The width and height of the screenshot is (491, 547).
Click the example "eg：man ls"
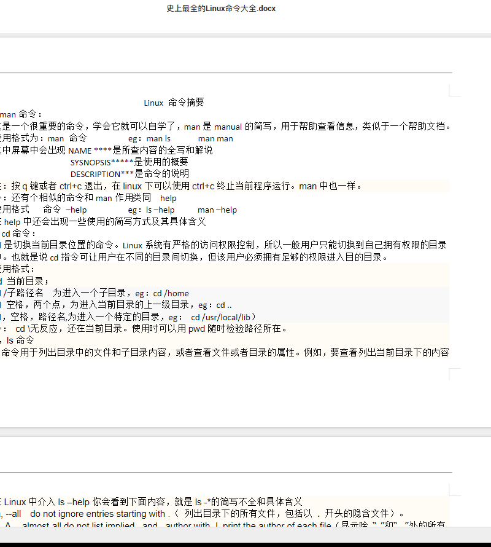pos(149,138)
